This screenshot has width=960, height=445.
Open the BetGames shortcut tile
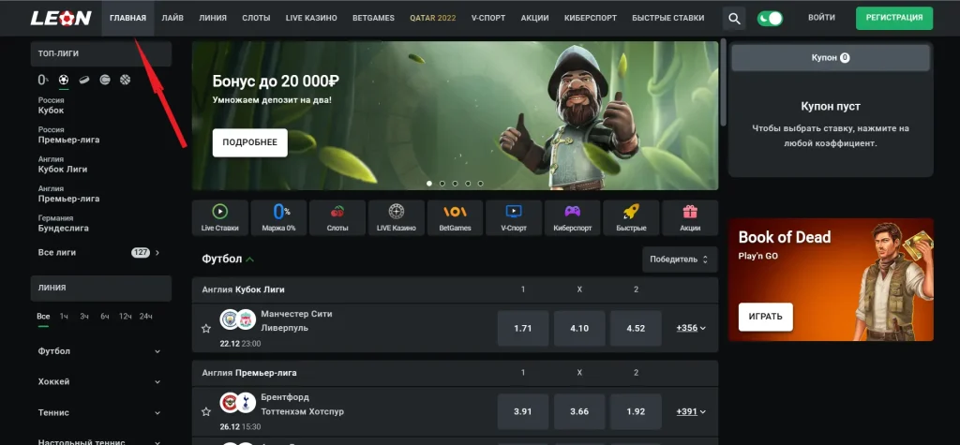point(455,218)
